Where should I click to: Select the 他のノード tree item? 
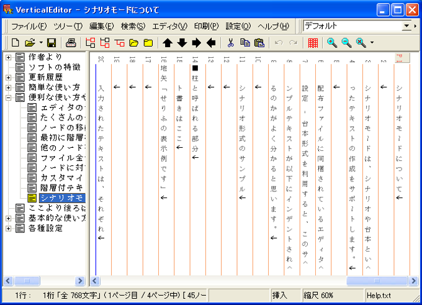pyautogui.click(x=63, y=148)
